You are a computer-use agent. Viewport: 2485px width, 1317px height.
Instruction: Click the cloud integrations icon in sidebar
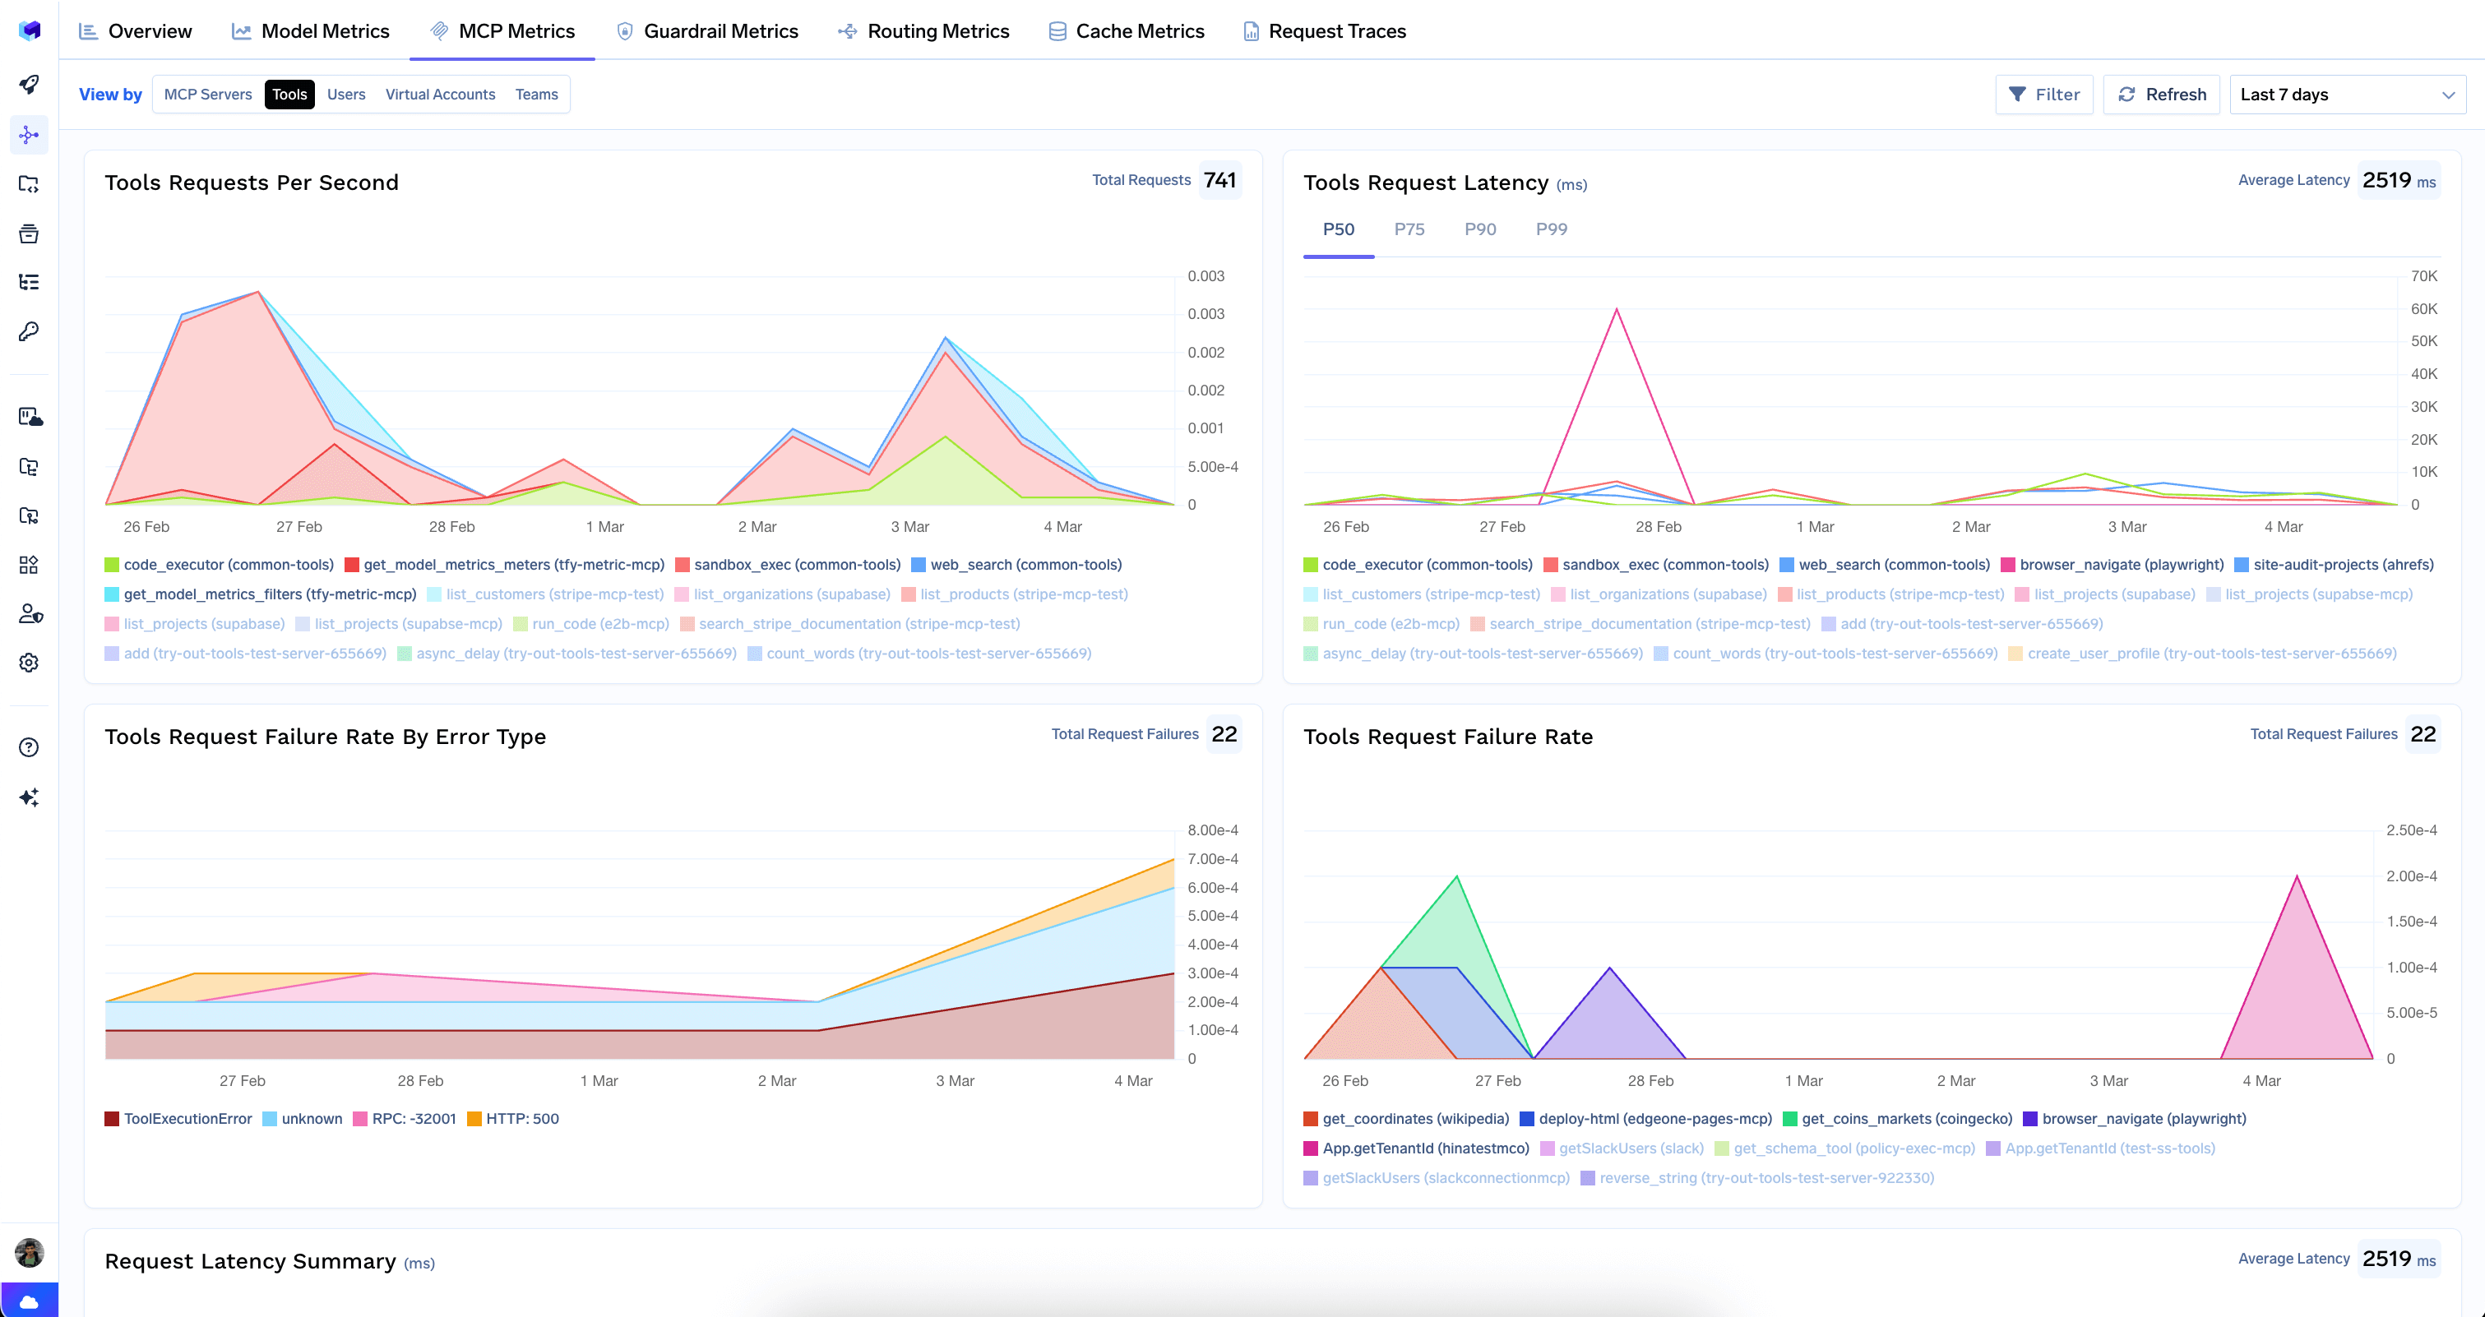(29, 418)
